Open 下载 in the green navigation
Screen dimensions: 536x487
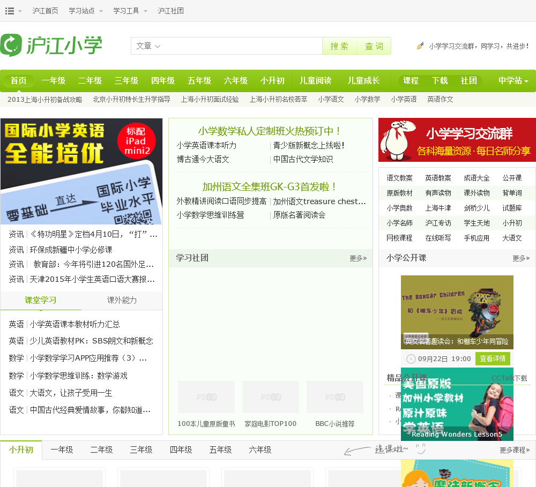tap(440, 81)
